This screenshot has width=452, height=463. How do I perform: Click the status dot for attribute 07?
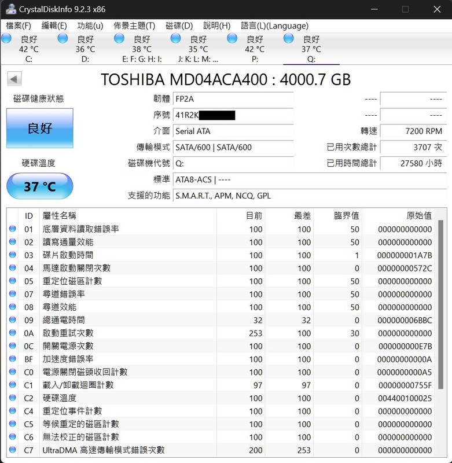tap(12, 294)
